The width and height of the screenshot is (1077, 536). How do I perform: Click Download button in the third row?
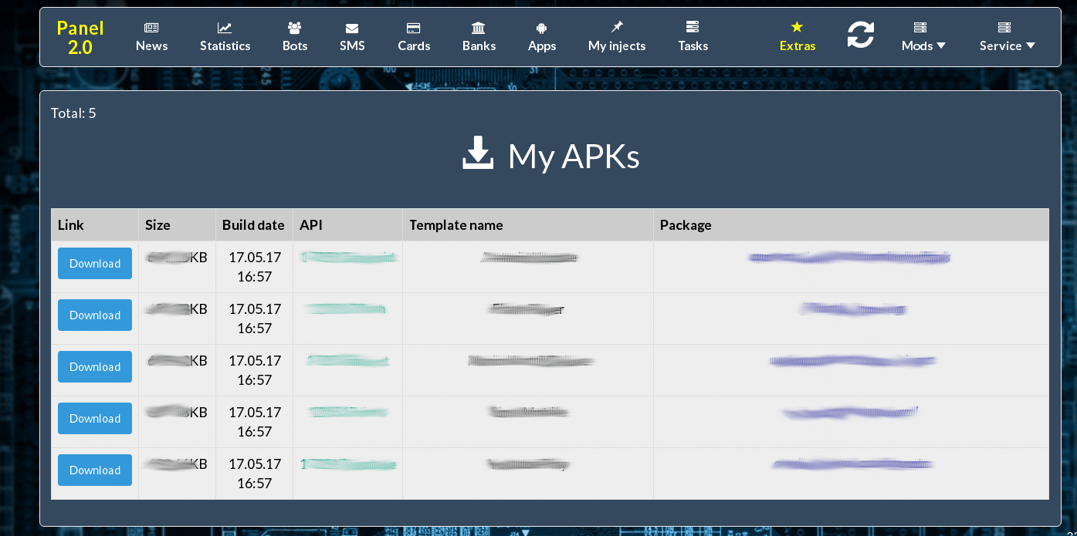click(x=95, y=367)
